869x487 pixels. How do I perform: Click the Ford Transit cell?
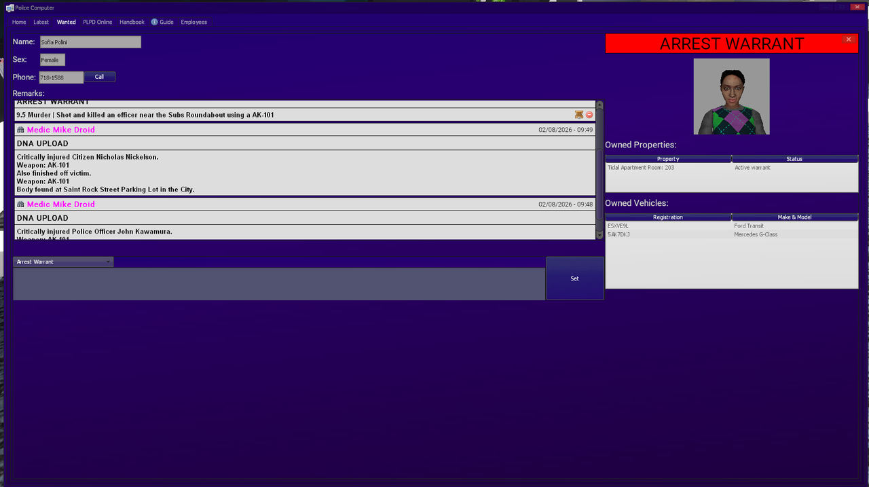(749, 226)
